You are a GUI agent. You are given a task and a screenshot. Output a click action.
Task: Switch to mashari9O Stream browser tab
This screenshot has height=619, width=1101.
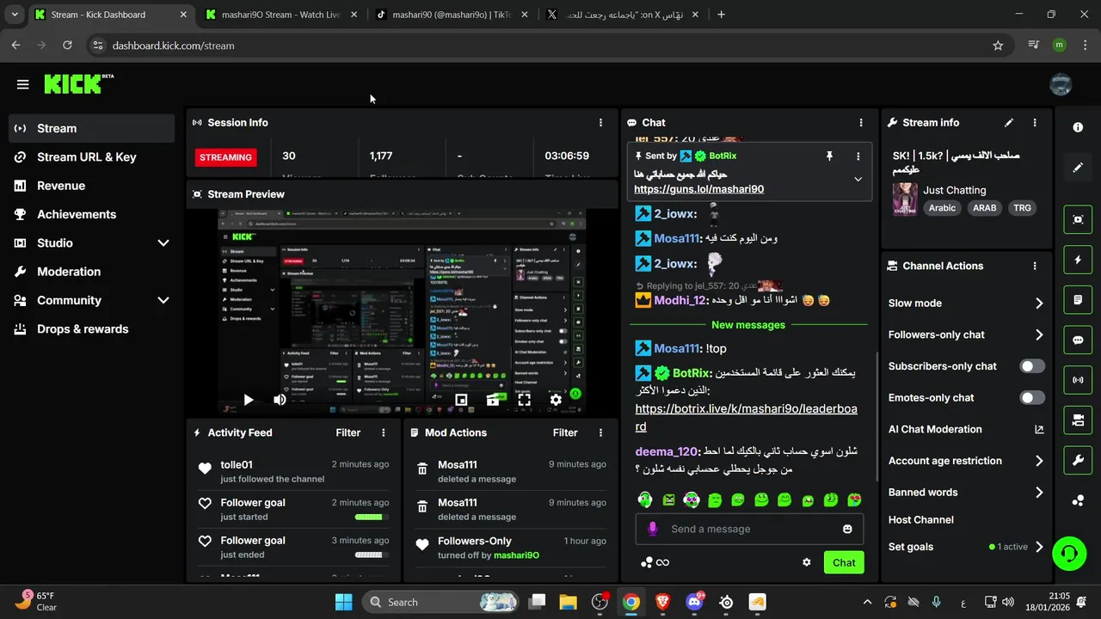click(x=280, y=15)
